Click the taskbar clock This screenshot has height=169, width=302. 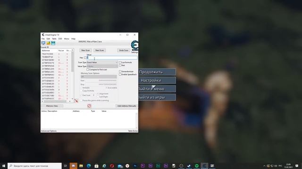(288, 166)
